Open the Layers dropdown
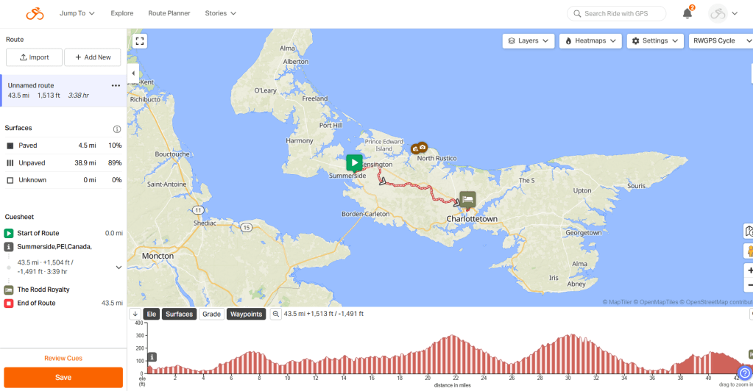 click(x=528, y=41)
